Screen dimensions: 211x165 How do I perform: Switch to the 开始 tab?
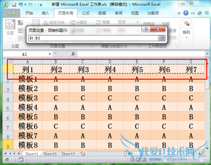(x=29, y=13)
